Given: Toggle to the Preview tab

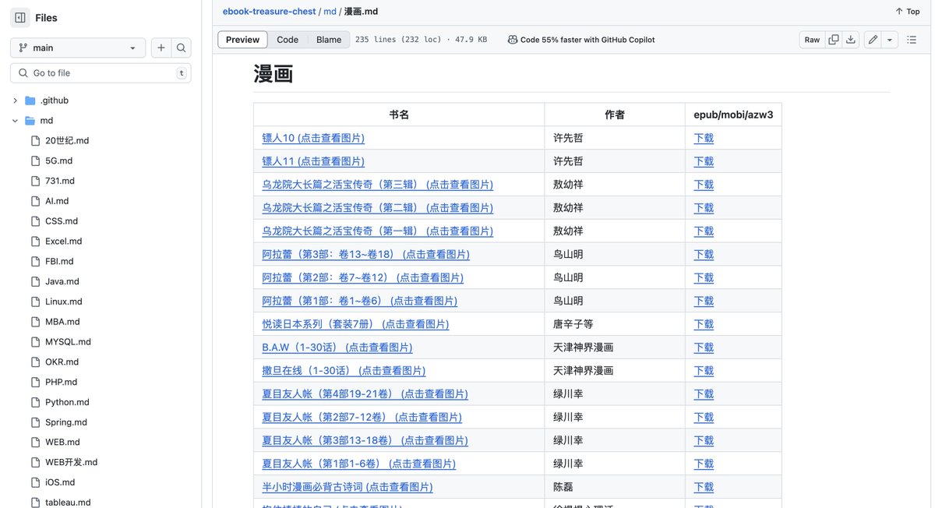Looking at the screenshot, I should [242, 39].
